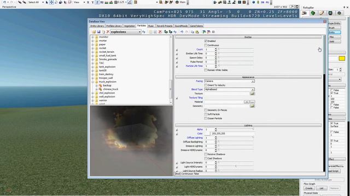Create a new particle library (blank page icon)
The width and height of the screenshot is (350, 196).
(103, 32)
